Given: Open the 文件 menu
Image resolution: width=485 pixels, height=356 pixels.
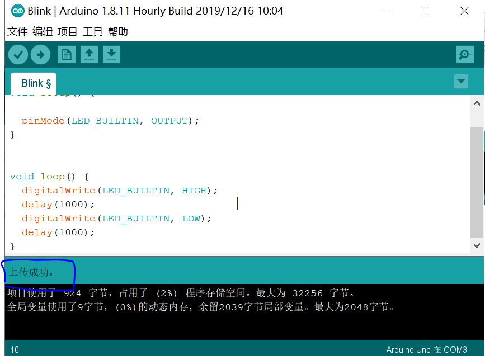Looking at the screenshot, I should [x=17, y=31].
